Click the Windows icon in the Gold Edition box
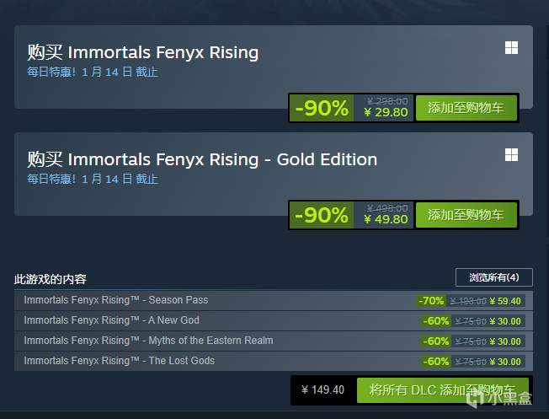This screenshot has width=549, height=419. point(511,155)
